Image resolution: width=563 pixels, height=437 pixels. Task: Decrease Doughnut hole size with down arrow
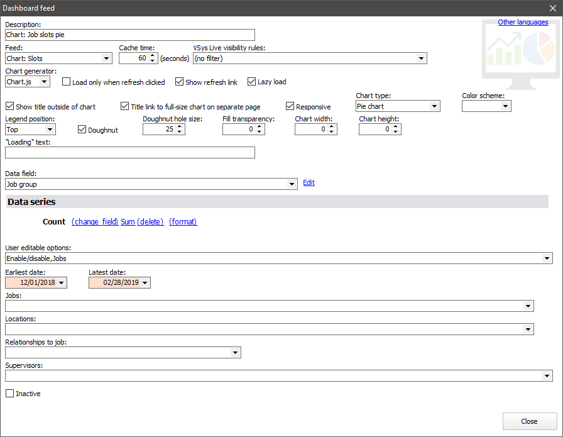(x=180, y=132)
